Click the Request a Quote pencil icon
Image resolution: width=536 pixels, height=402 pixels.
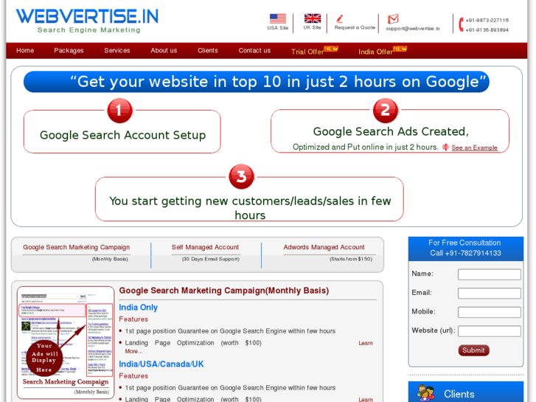click(339, 19)
